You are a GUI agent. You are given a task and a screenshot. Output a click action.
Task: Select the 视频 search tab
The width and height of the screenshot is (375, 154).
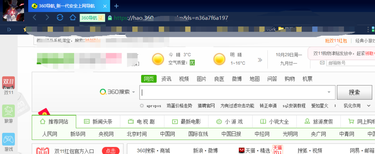click(184, 79)
